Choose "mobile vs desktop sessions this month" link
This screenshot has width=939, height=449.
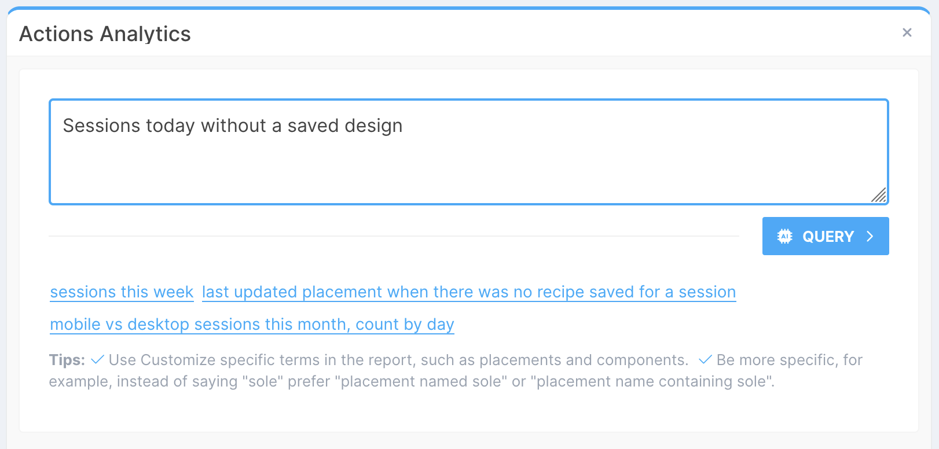click(x=252, y=325)
